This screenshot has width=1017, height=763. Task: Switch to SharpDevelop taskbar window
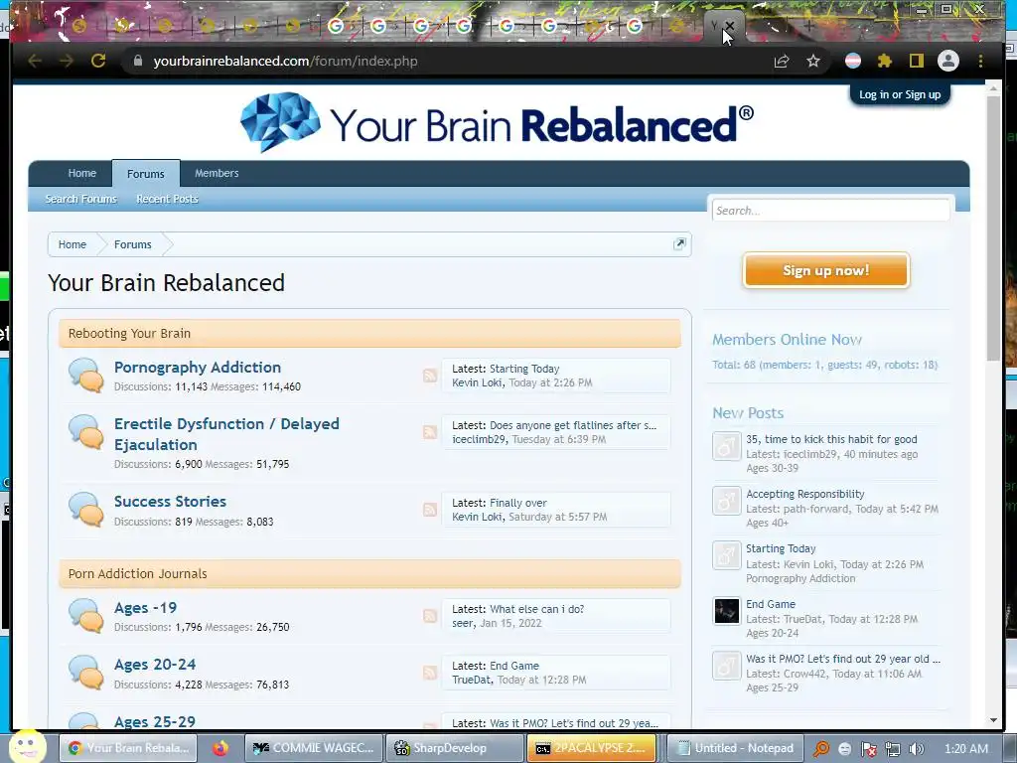(454, 748)
